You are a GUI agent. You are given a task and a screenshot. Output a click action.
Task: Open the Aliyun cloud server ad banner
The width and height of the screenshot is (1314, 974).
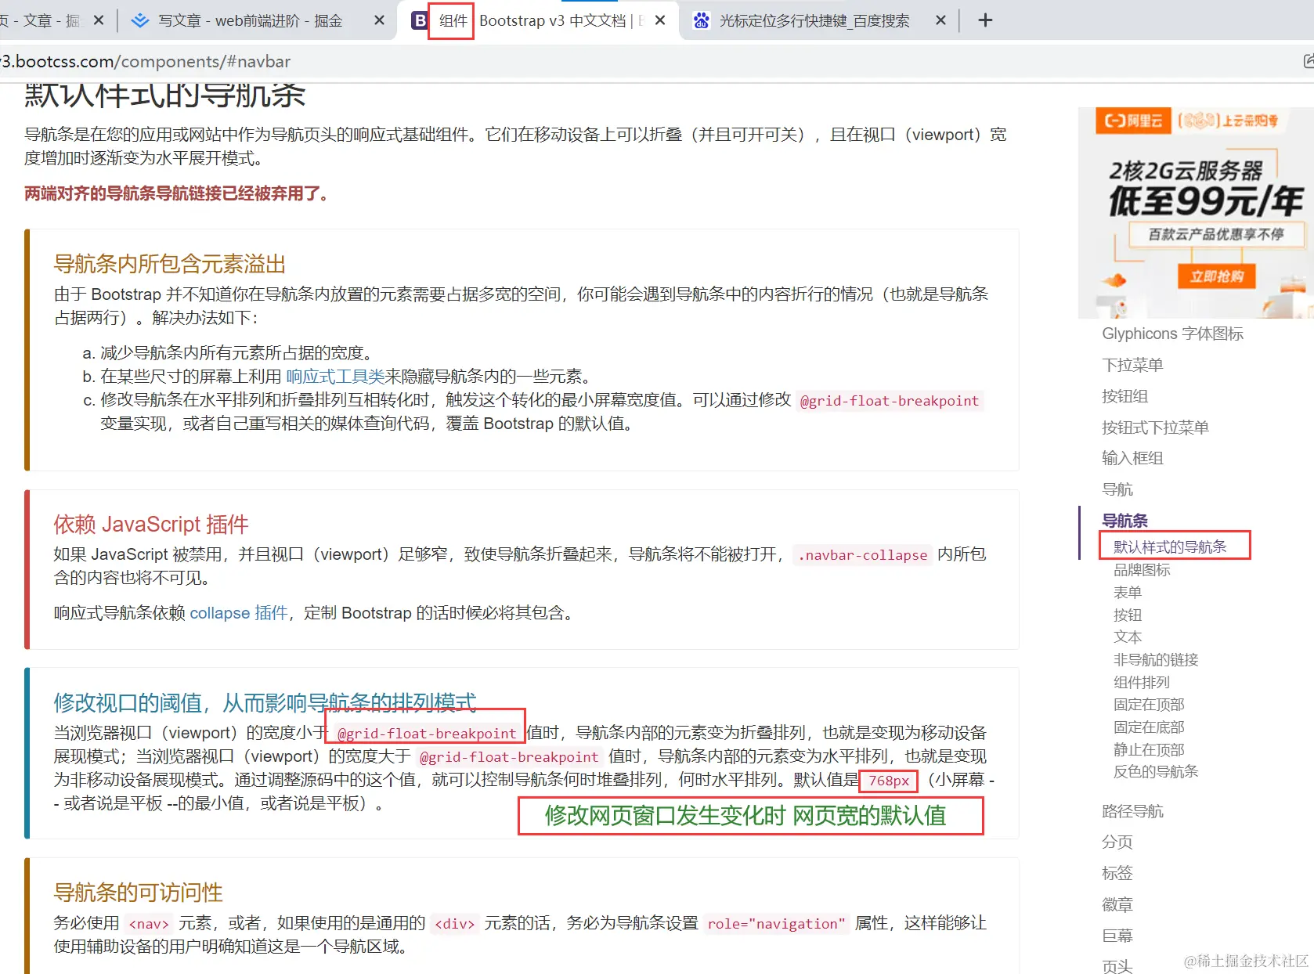(x=1196, y=213)
